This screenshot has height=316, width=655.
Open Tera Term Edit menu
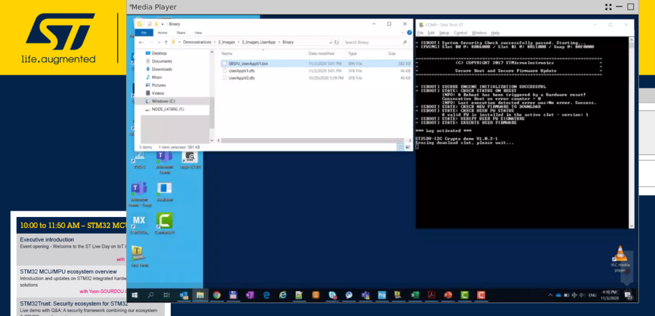click(431, 33)
